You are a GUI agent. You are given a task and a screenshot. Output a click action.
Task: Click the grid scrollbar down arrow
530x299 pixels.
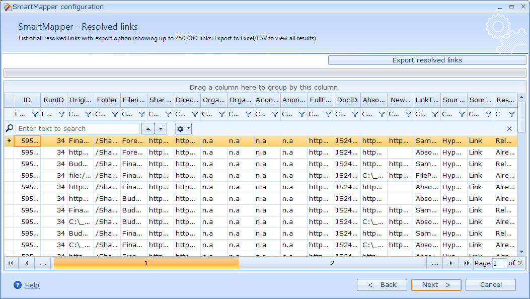coord(521,252)
